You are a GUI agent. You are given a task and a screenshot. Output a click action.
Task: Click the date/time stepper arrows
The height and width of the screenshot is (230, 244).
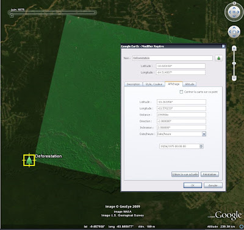pyautogui.click(x=201, y=146)
